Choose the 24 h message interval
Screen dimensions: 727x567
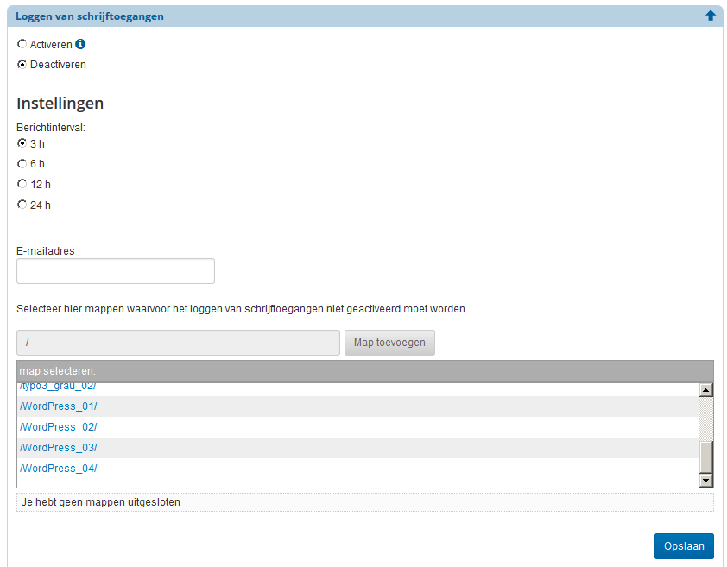22,205
